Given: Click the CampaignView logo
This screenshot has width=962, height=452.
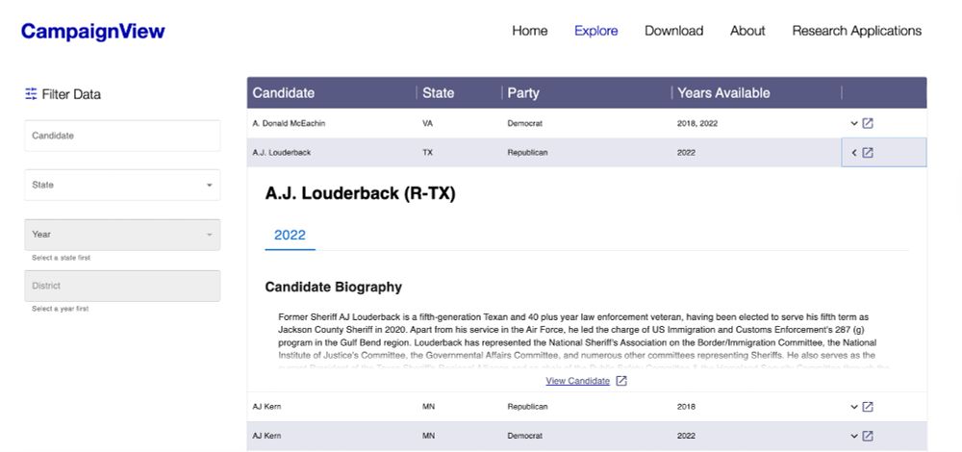Looking at the screenshot, I should (92, 32).
